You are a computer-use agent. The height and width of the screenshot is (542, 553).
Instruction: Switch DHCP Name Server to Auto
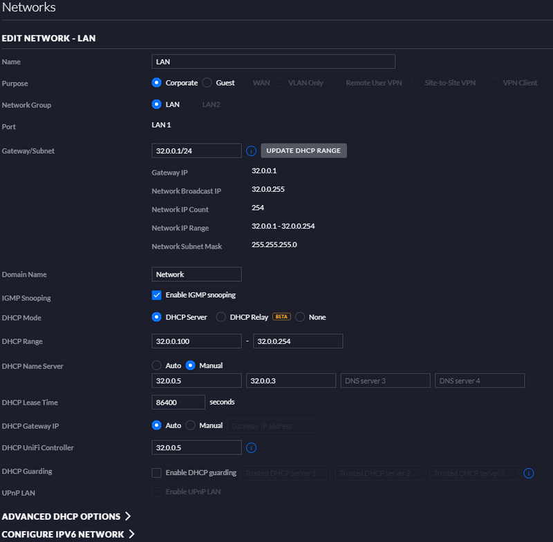157,365
